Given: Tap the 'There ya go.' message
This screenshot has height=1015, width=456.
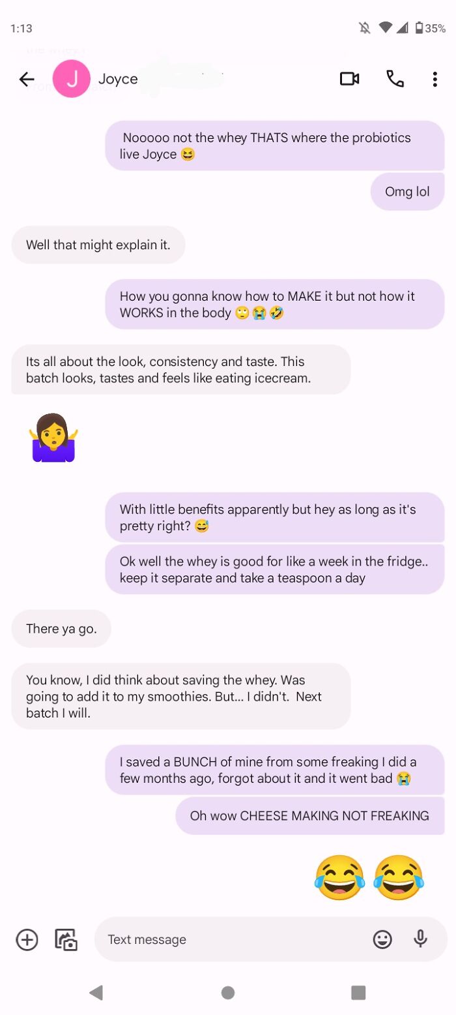Looking at the screenshot, I should pos(61,628).
